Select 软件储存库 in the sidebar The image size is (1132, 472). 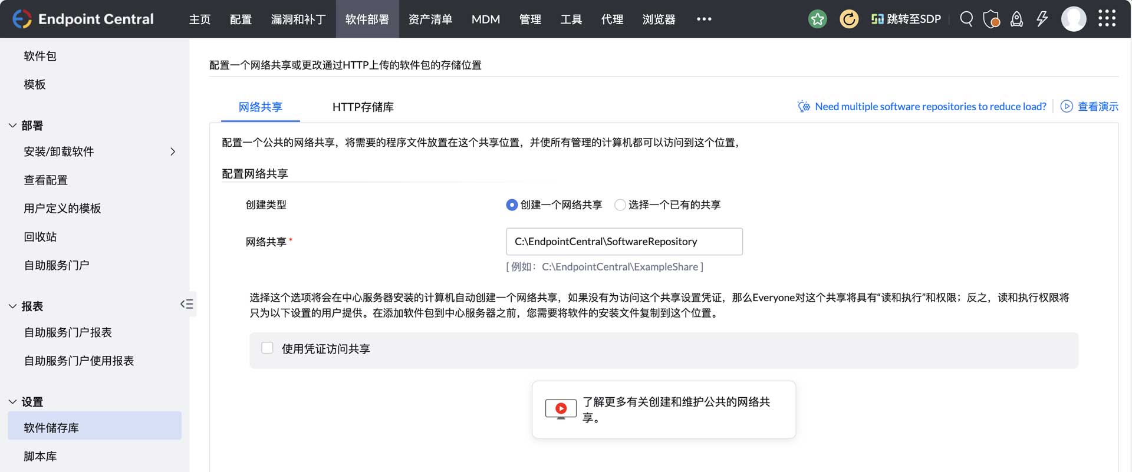click(95, 425)
